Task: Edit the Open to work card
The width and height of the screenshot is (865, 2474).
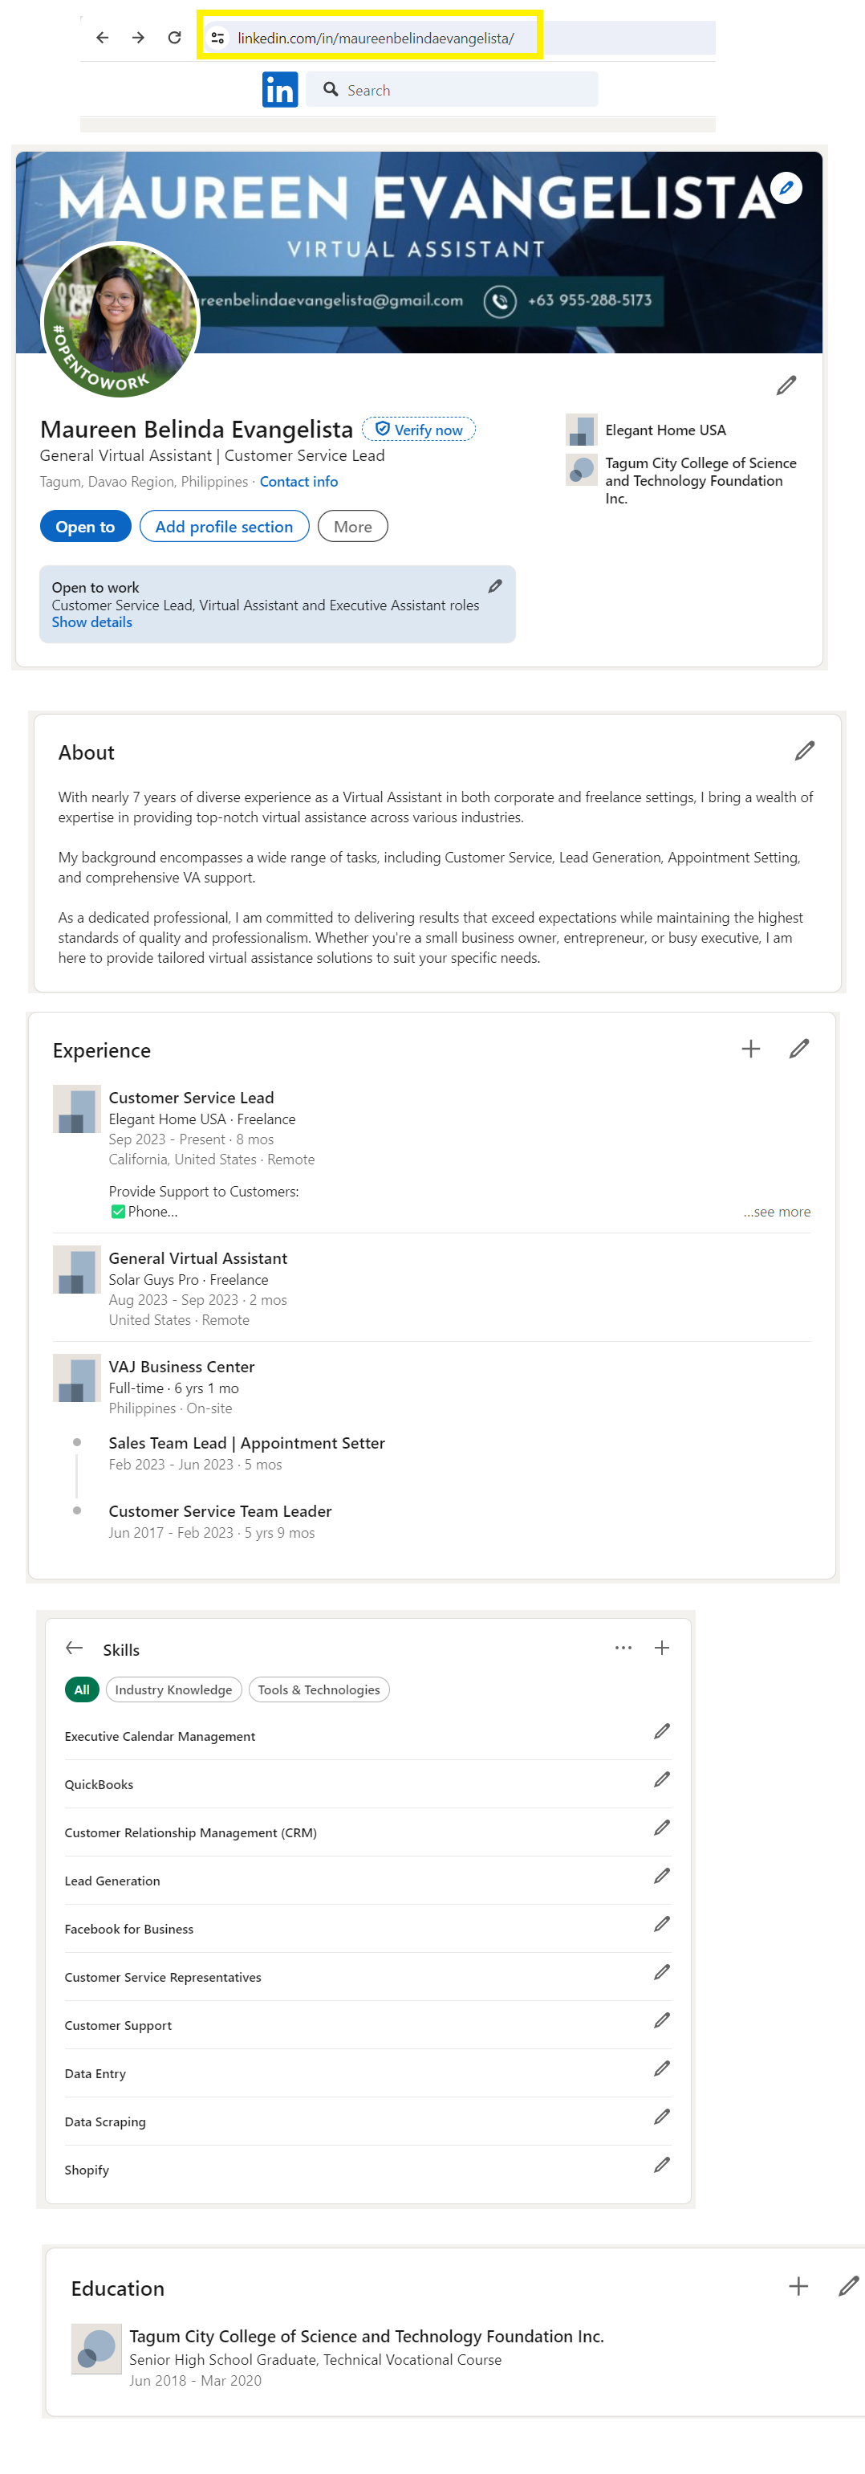Action: 495,586
